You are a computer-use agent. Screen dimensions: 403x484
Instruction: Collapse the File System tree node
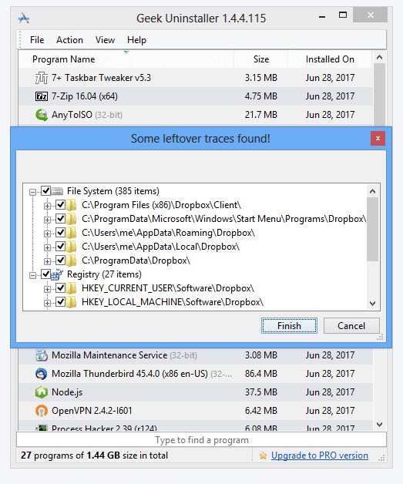pos(32,193)
